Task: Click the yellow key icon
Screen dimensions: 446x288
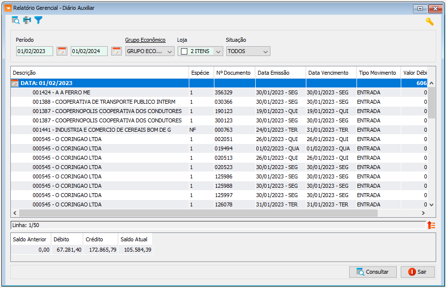Action: [429, 22]
